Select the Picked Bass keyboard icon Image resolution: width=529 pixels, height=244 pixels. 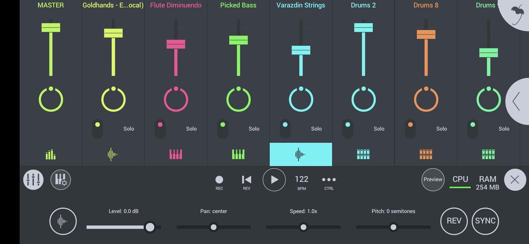tap(238, 154)
